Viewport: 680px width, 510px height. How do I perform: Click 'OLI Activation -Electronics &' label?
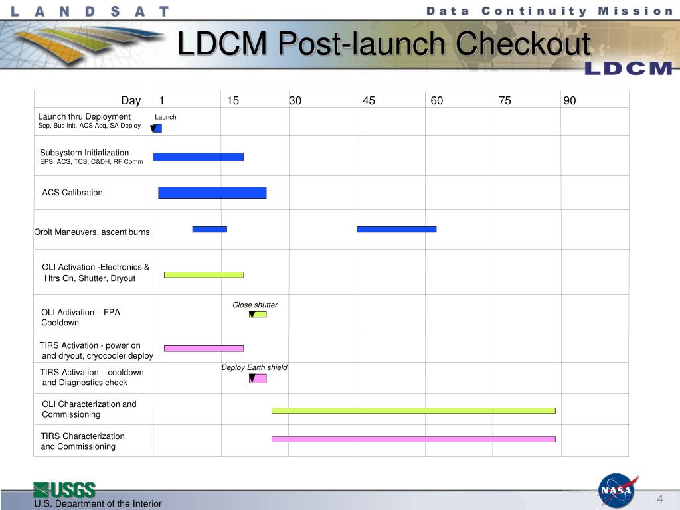coord(96,267)
